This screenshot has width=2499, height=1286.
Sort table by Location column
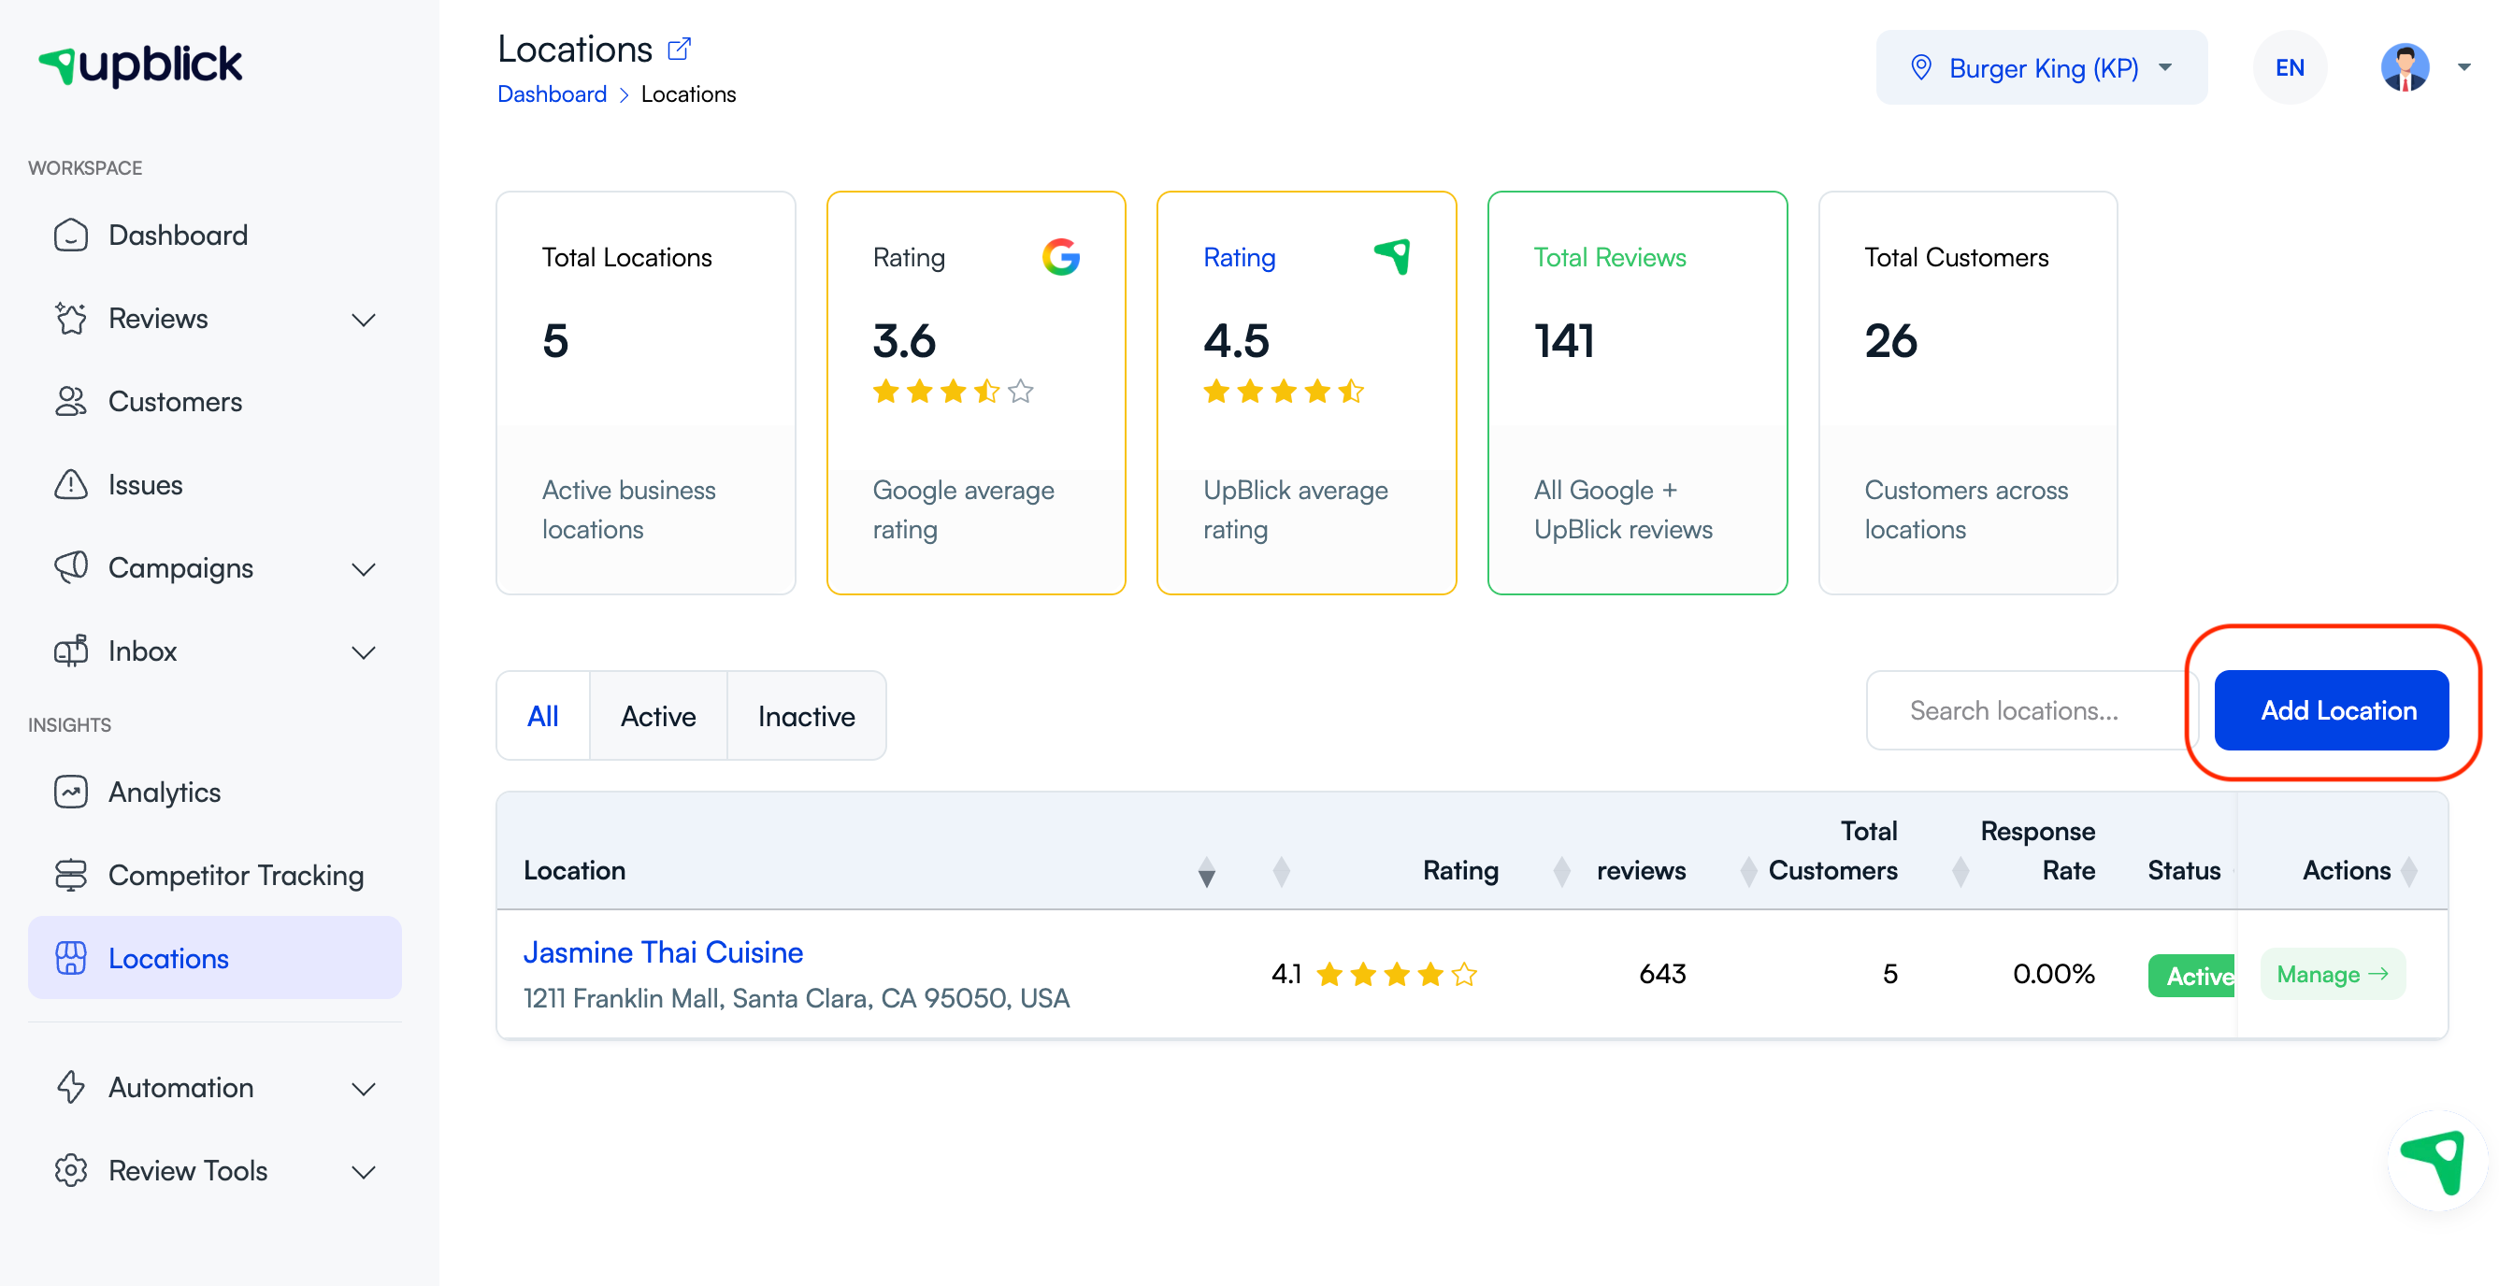pyautogui.click(x=1206, y=871)
